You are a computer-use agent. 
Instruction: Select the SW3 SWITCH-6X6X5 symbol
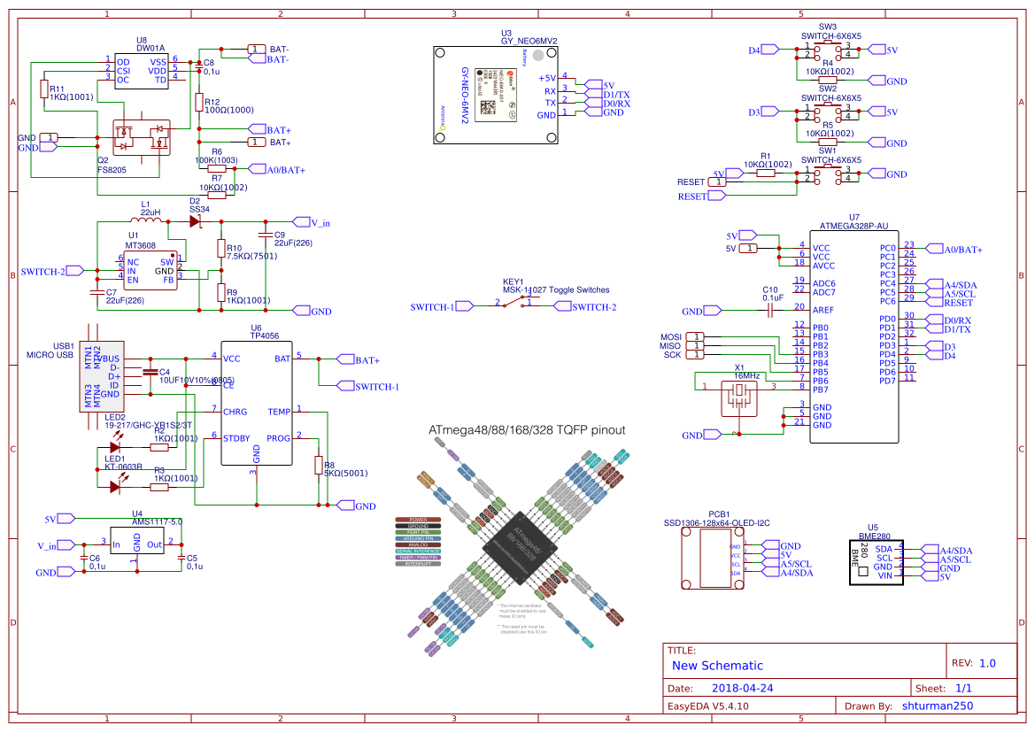point(828,51)
